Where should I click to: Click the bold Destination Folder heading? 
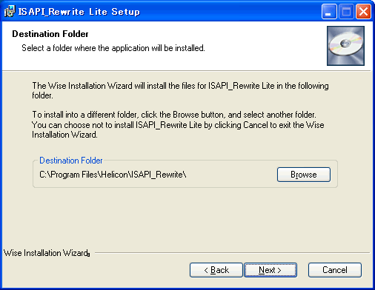pos(50,34)
